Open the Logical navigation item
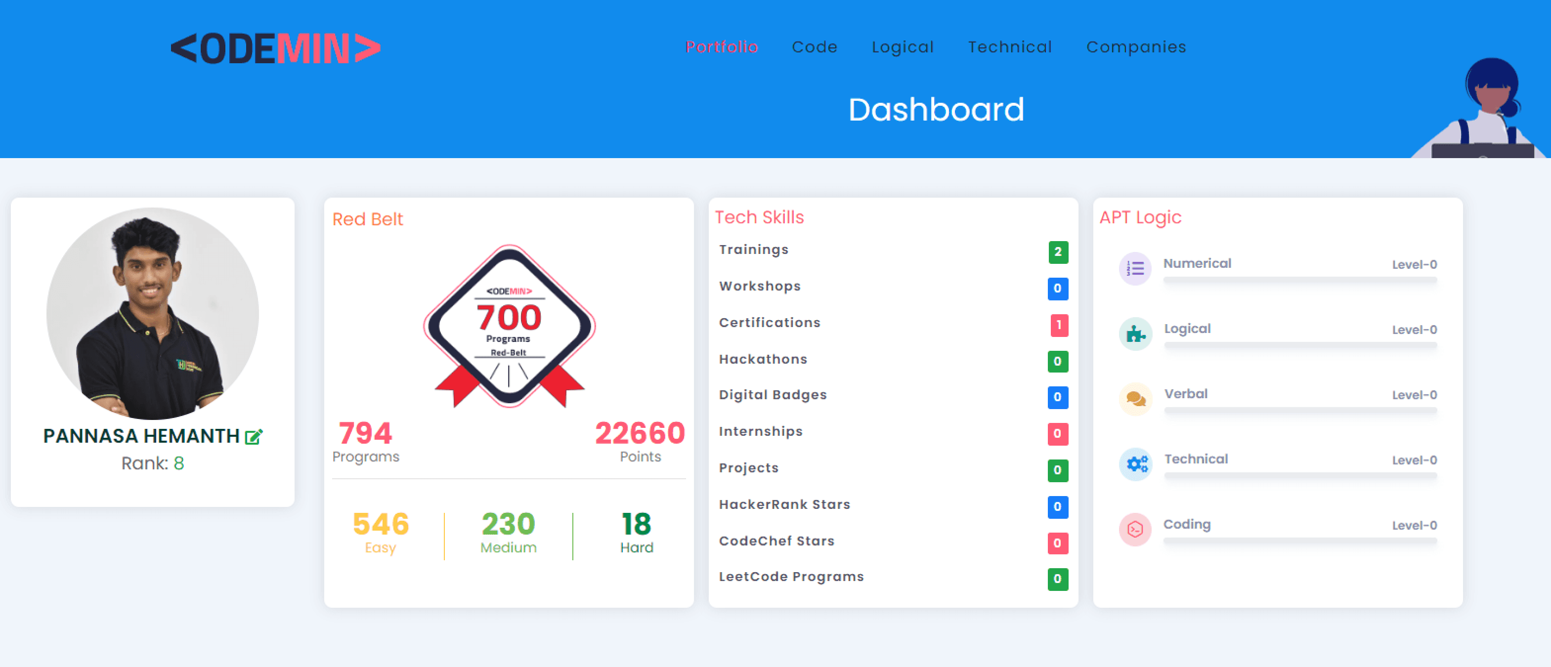Image resolution: width=1551 pixels, height=667 pixels. [902, 47]
